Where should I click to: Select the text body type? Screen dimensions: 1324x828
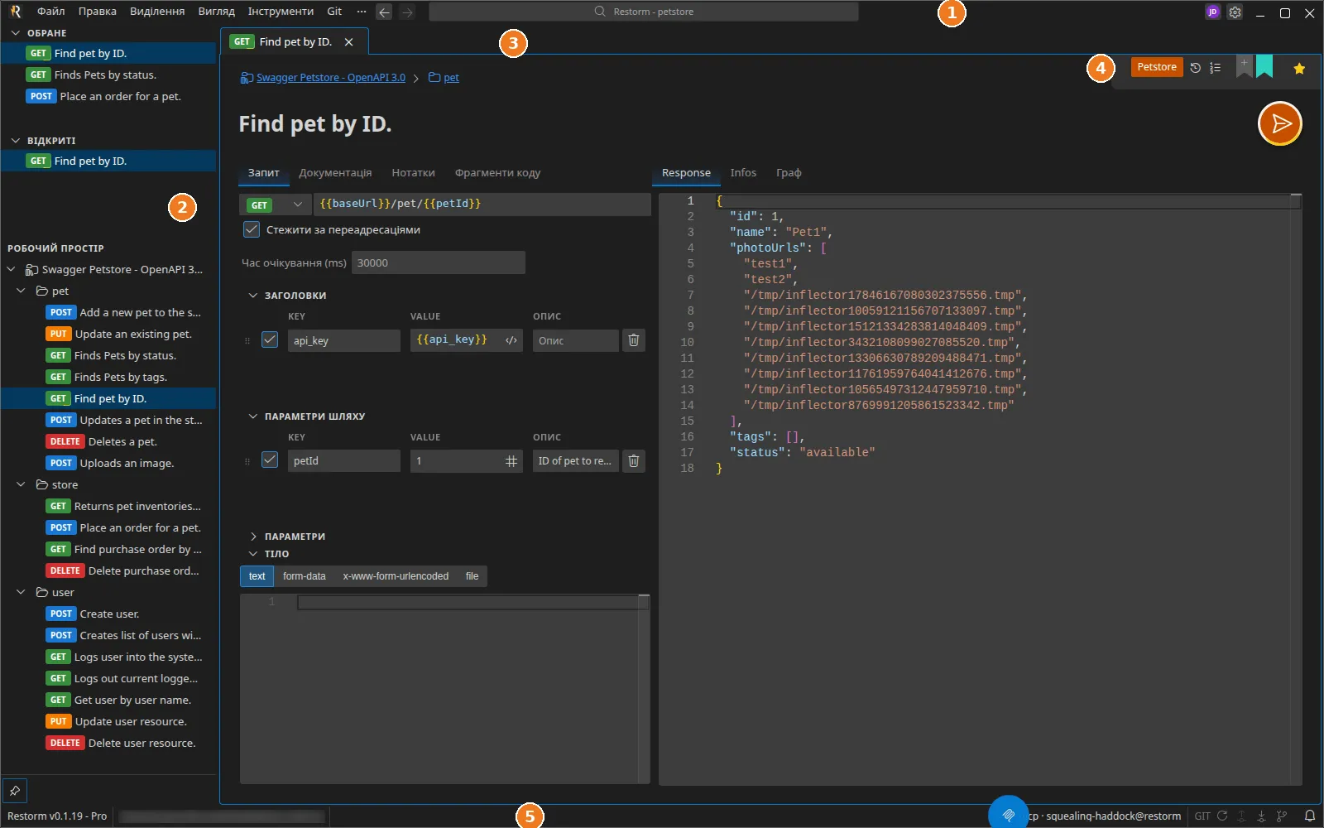point(257,576)
